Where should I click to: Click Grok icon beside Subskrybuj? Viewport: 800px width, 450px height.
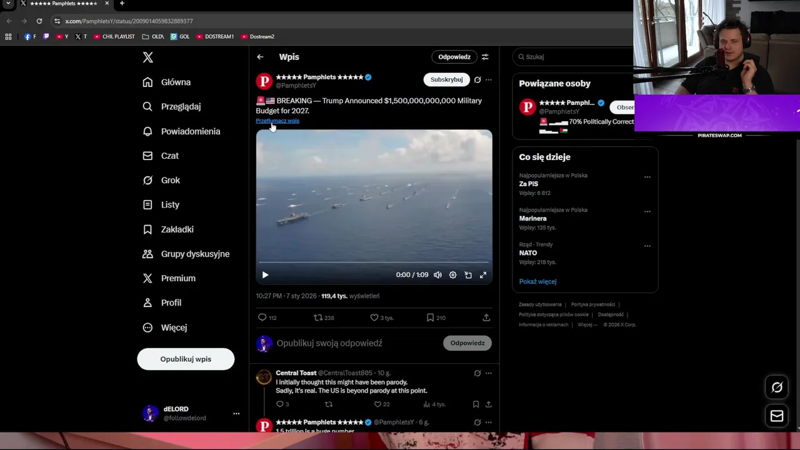[477, 79]
